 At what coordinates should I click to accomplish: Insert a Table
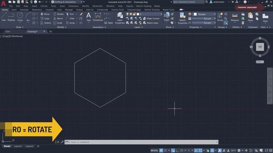click(108, 23)
